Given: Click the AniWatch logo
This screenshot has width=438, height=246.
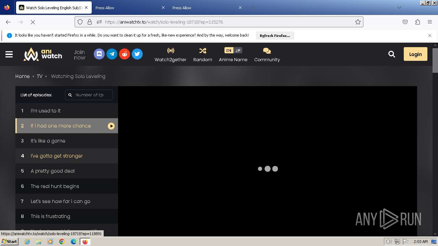Looking at the screenshot, I should pyautogui.click(x=43, y=54).
